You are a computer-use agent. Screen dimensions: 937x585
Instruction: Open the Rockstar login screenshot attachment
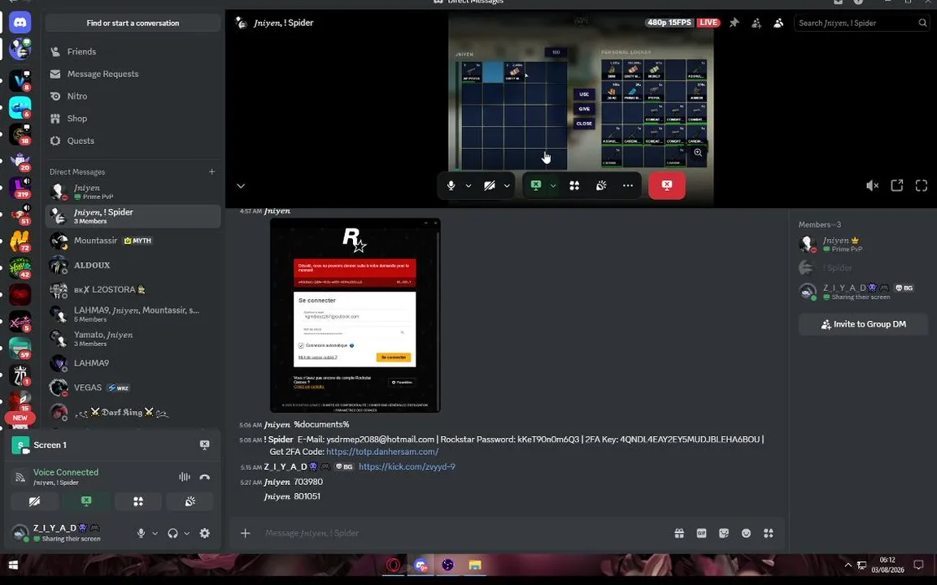click(x=355, y=315)
